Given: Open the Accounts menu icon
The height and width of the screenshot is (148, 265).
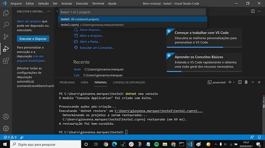Looking at the screenshot, I should [6, 117].
